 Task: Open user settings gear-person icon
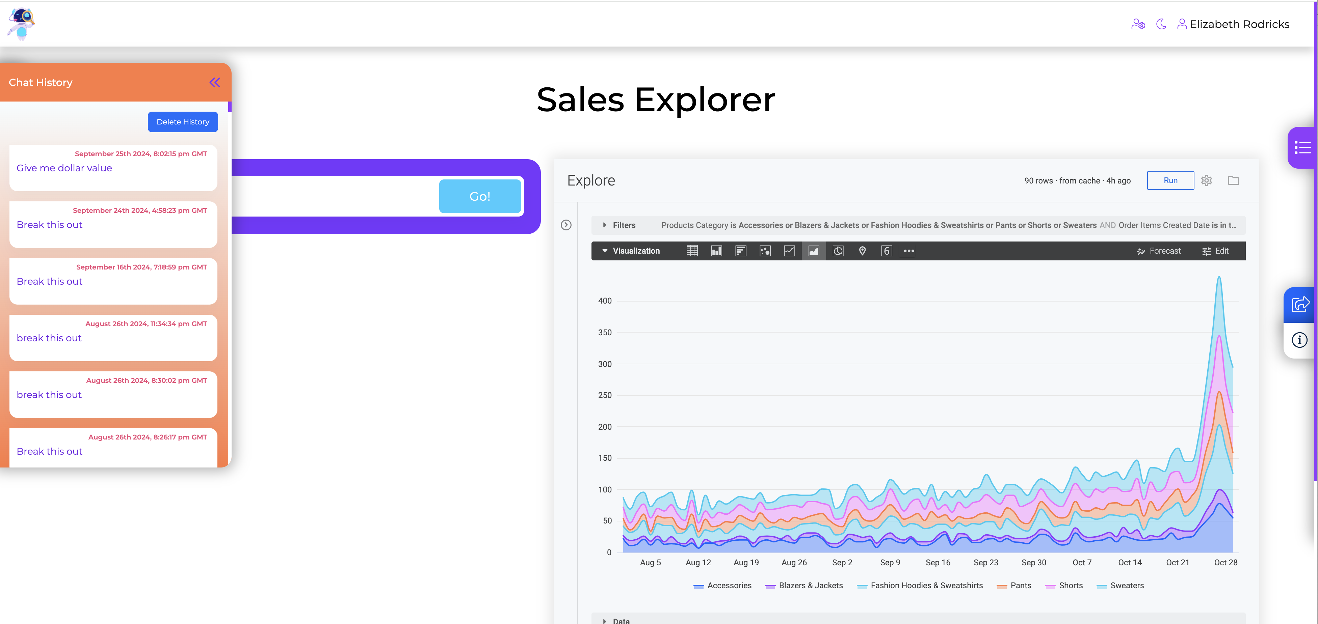[x=1138, y=24]
